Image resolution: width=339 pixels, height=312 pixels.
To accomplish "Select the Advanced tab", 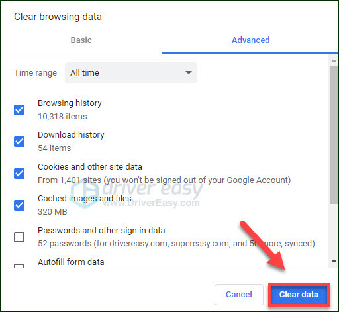I will coord(250,40).
